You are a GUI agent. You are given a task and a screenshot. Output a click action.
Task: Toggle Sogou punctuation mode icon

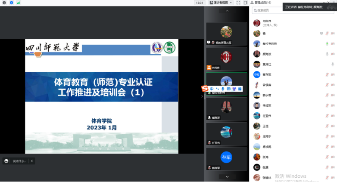click(x=217, y=89)
